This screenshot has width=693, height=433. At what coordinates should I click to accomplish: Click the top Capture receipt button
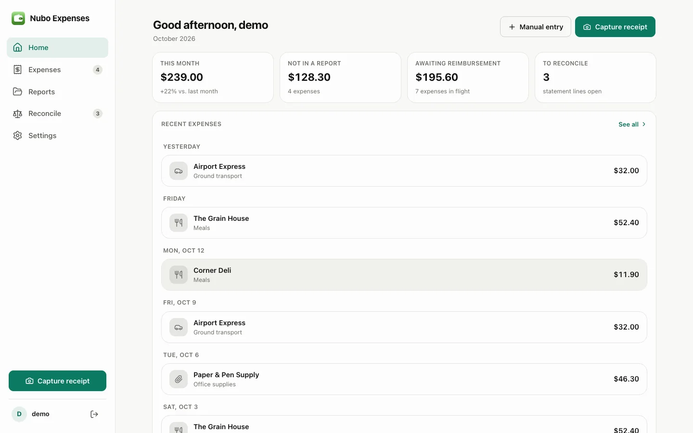pyautogui.click(x=615, y=27)
